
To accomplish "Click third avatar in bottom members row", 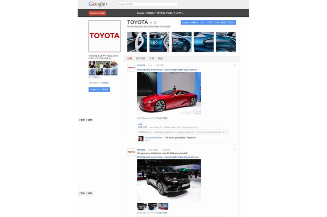I will pyautogui.click(x=107, y=72).
